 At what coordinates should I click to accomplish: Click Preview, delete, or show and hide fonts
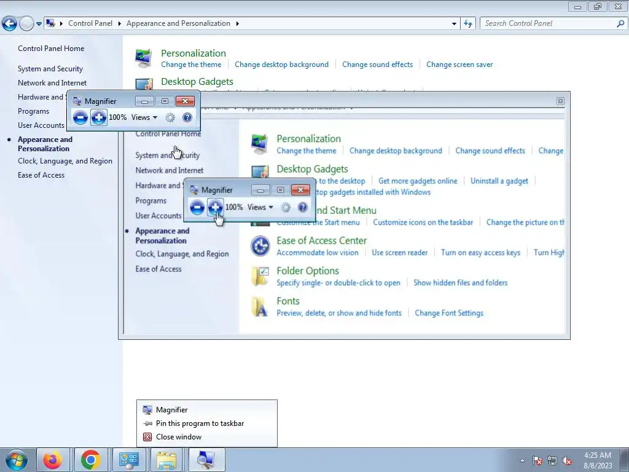tap(339, 313)
